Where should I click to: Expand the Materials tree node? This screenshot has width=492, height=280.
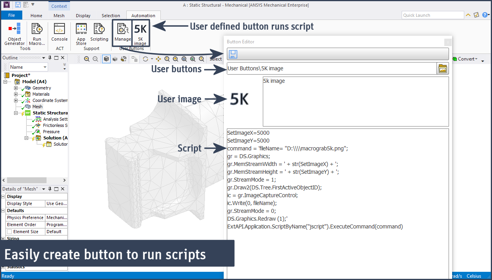point(16,94)
